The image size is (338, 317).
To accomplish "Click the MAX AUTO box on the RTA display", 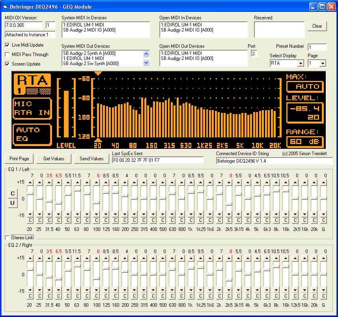I will tap(305, 86).
